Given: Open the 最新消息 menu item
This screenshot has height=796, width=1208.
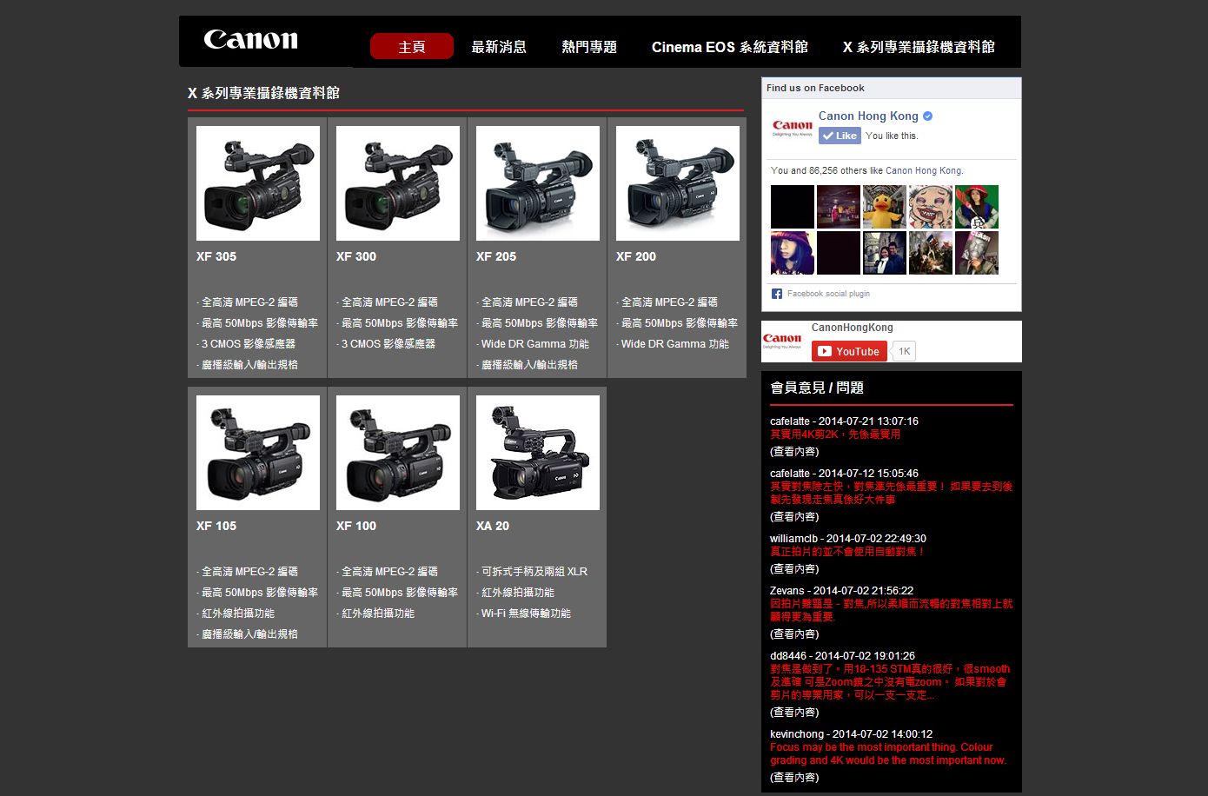Looking at the screenshot, I should tap(499, 47).
